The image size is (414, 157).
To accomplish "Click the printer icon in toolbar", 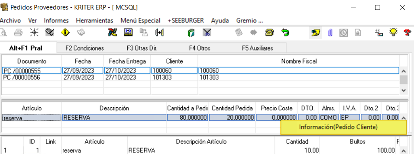I will click(18, 33).
